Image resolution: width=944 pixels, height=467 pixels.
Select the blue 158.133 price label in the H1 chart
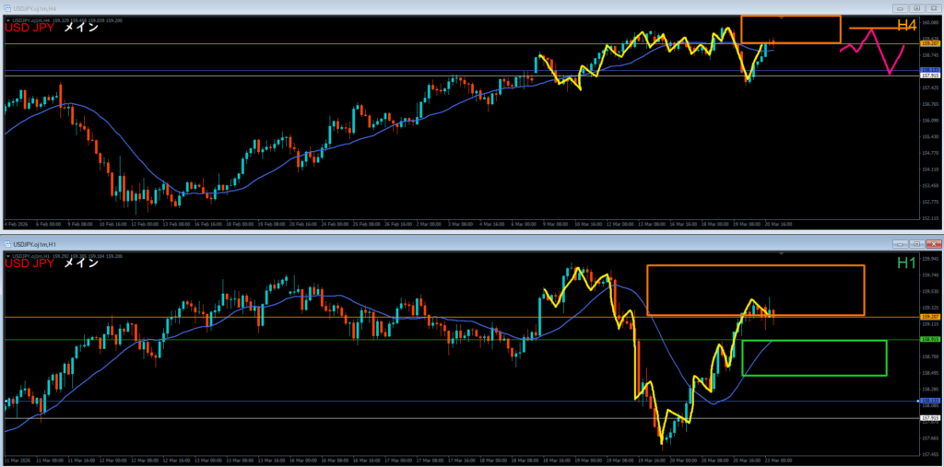coord(929,400)
